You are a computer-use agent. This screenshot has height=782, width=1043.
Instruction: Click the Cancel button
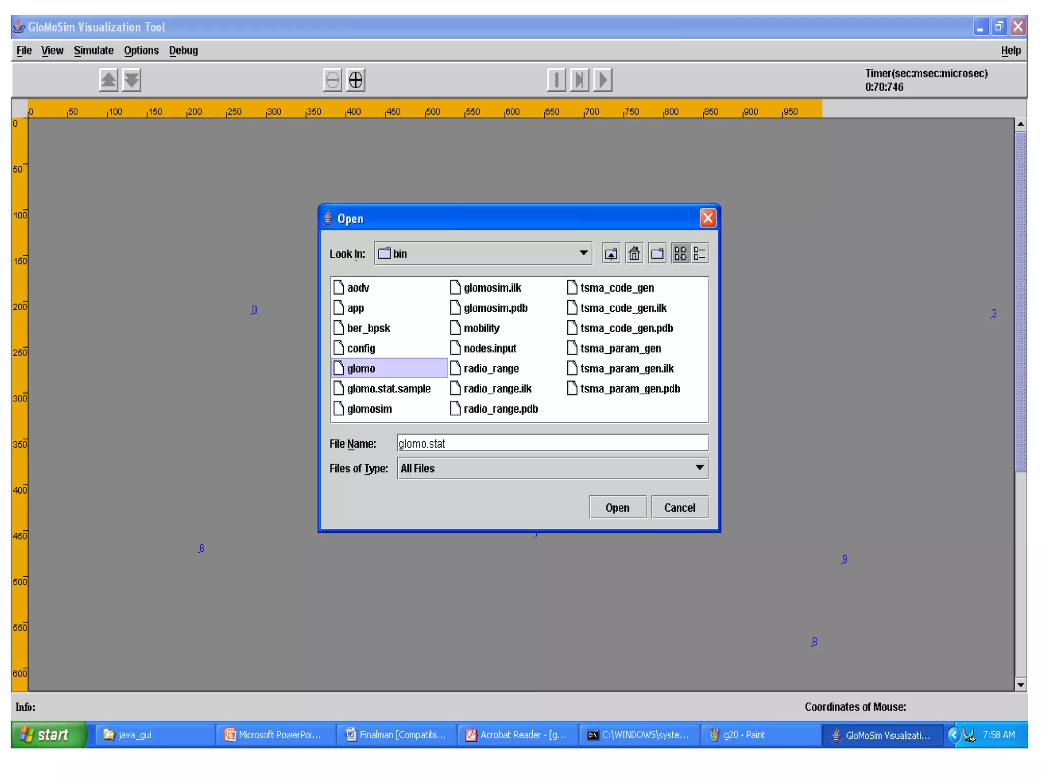tap(679, 507)
